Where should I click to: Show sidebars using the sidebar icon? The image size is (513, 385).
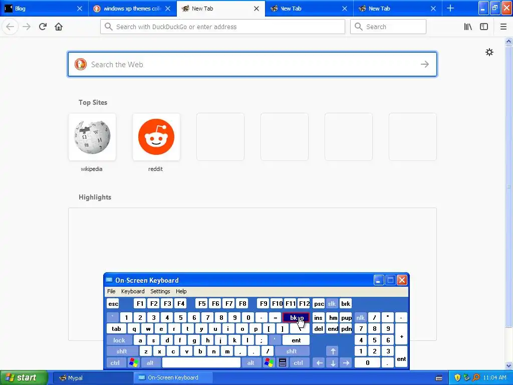pyautogui.click(x=484, y=27)
